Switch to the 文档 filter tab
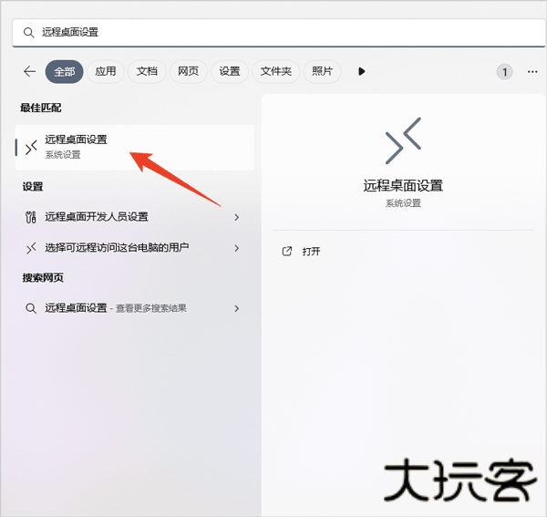 147,71
